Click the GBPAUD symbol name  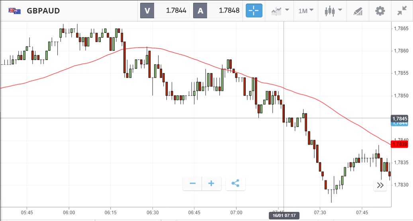pos(43,11)
